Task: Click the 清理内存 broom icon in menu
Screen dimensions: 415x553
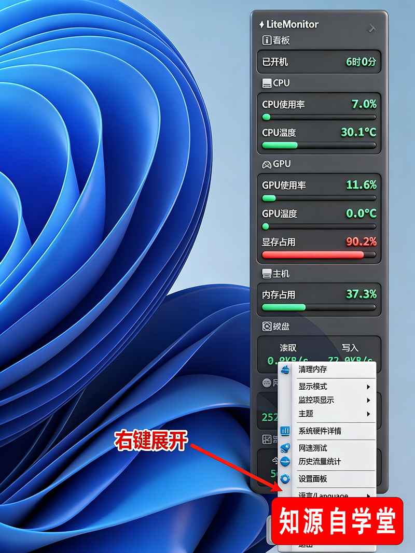Action: [285, 370]
